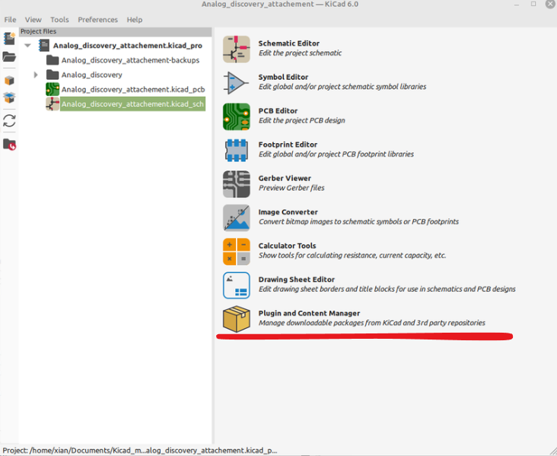
Task: Maximize the KiCad window
Action: (533, 4)
